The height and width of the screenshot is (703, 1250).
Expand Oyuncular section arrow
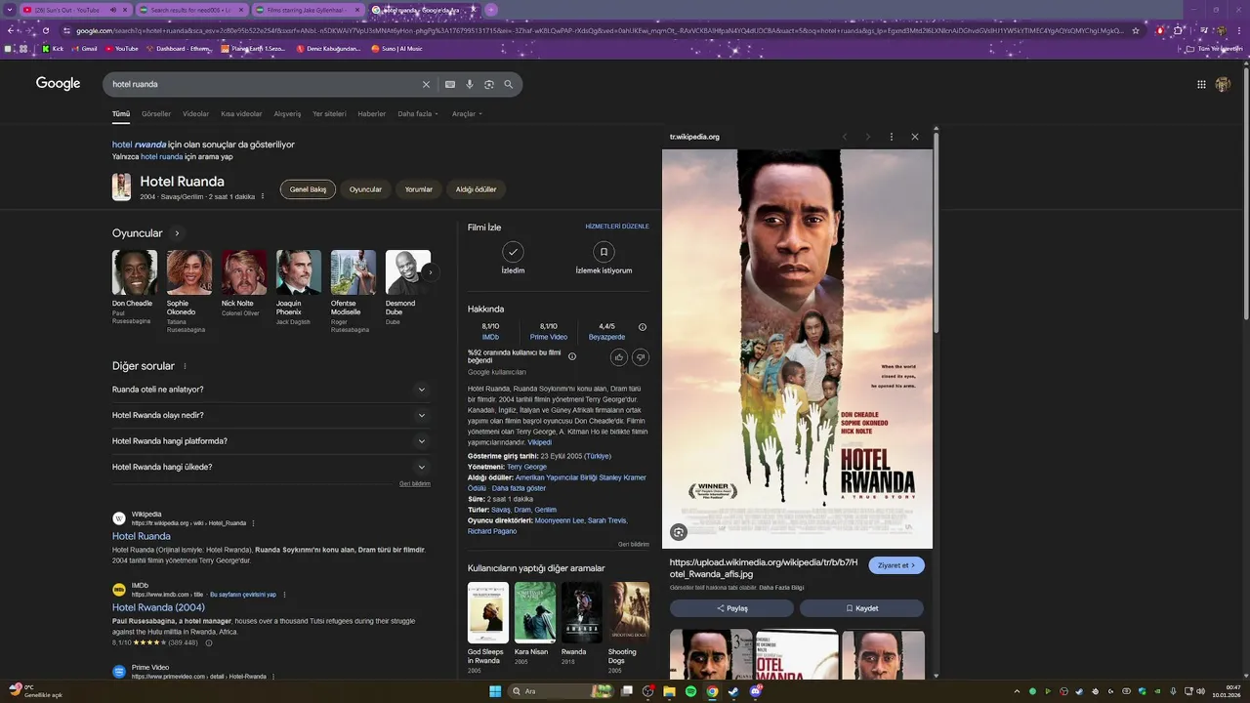pos(177,233)
